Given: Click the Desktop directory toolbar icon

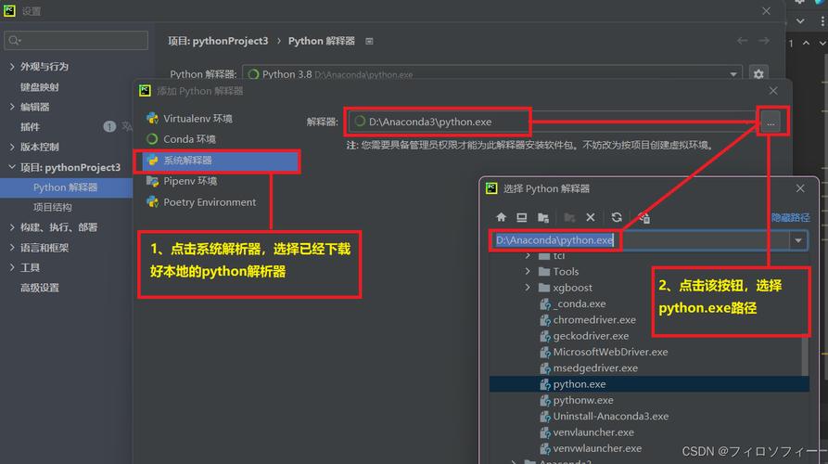Looking at the screenshot, I should [522, 217].
